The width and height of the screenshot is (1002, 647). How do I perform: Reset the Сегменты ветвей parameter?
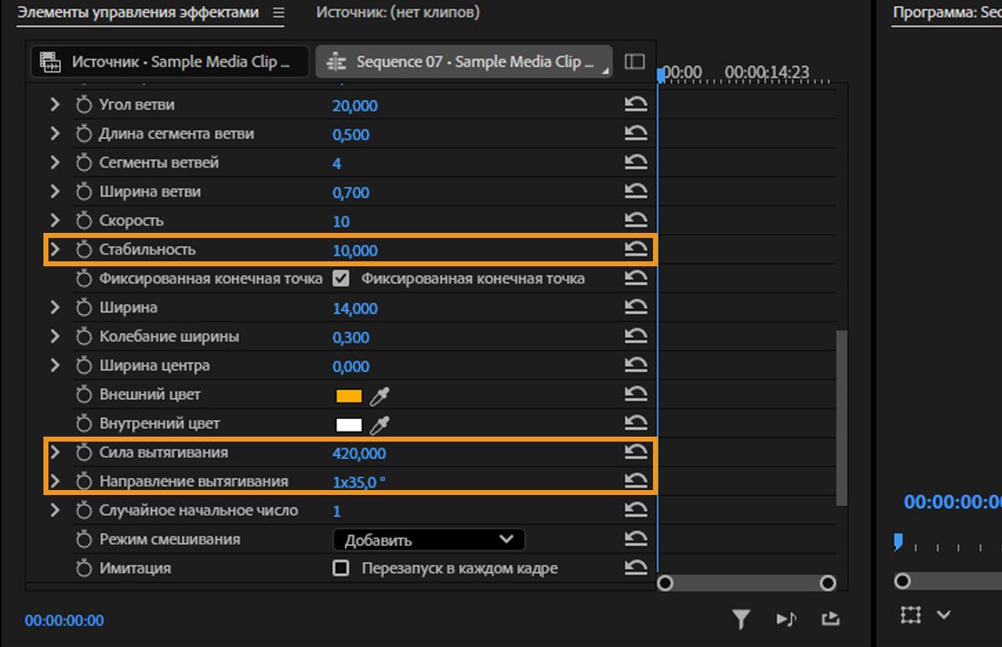(636, 162)
